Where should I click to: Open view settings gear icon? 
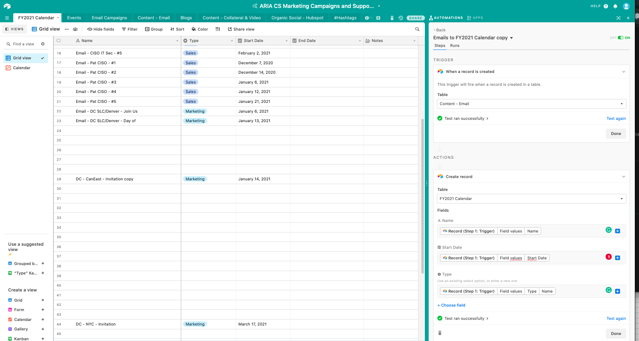tap(43, 44)
